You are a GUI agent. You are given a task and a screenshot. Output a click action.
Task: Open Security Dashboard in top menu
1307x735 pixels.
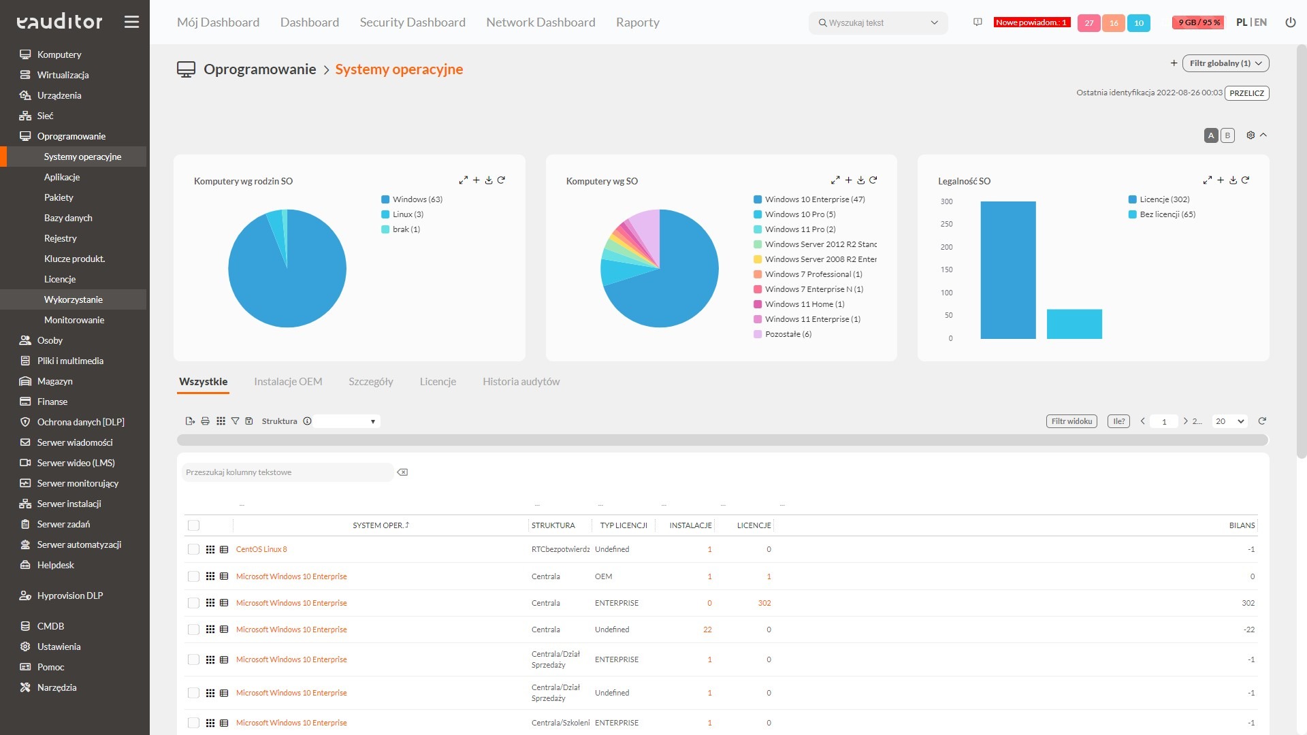click(413, 22)
